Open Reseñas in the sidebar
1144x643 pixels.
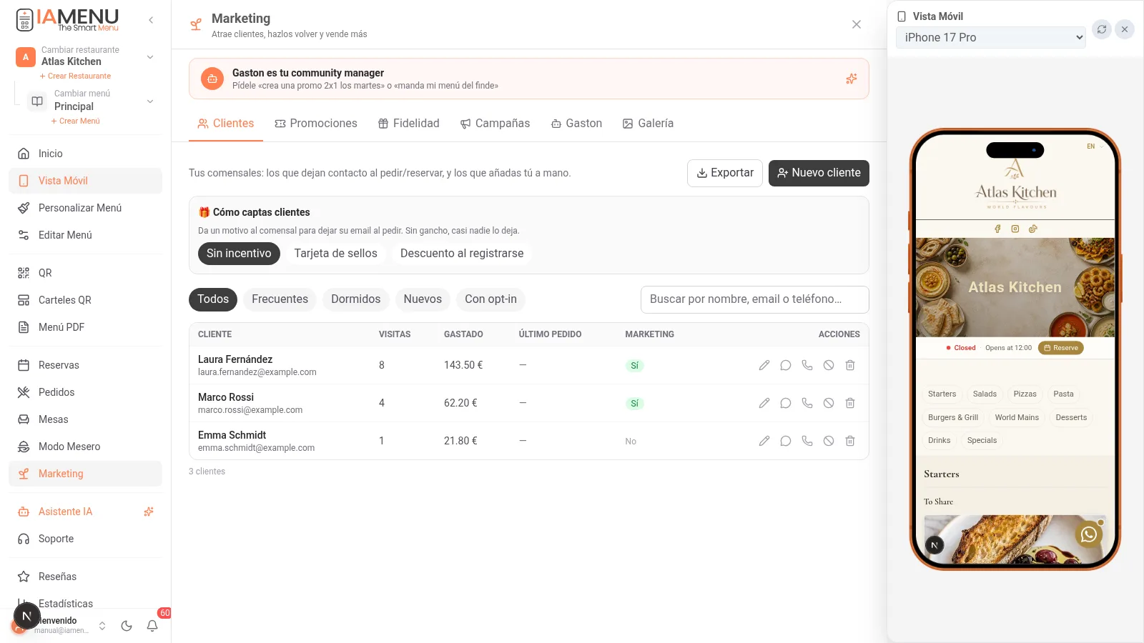pos(85,577)
